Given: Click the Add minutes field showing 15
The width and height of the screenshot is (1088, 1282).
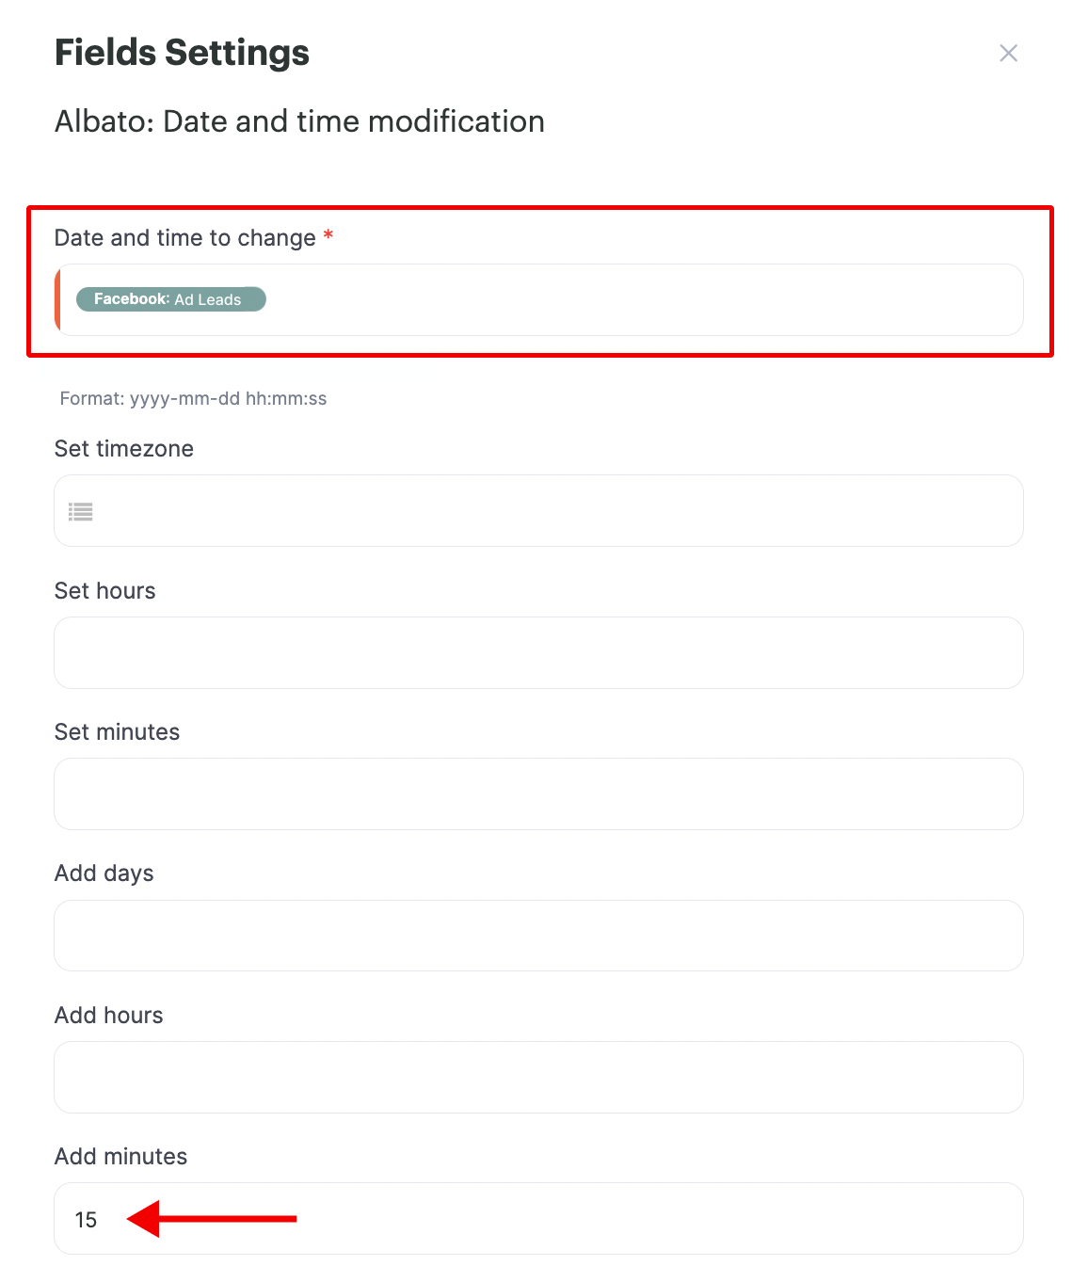Looking at the screenshot, I should click(538, 1219).
